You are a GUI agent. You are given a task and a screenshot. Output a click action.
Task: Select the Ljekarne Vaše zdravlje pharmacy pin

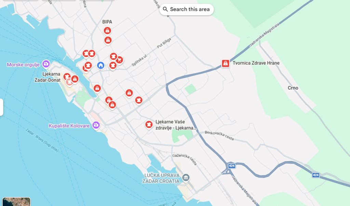click(149, 125)
